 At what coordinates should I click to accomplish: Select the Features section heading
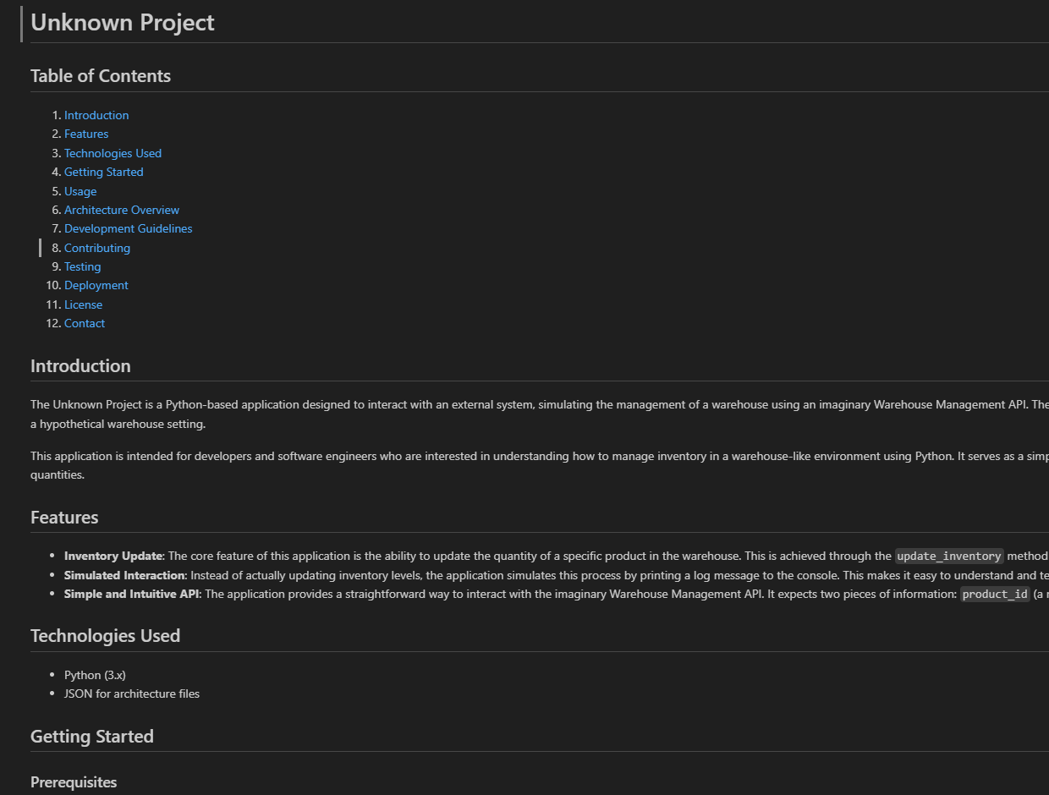[64, 518]
